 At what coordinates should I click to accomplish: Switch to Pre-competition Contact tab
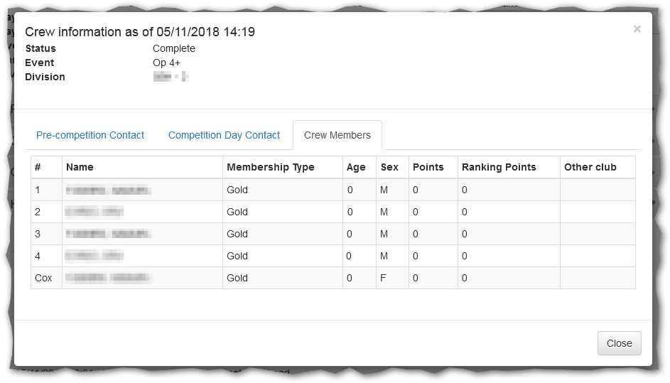point(90,135)
